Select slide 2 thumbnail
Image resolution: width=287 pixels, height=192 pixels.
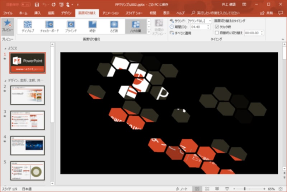click(28, 95)
